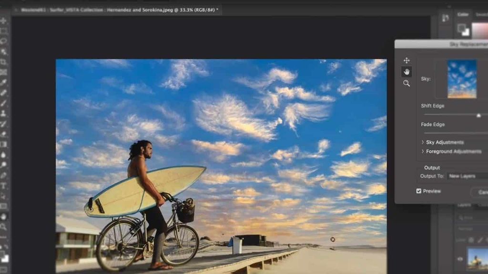Open the Sky preset thumbnail picker
488x274 pixels.
[462, 79]
